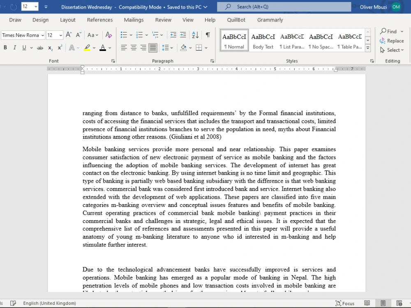Click Increase Font Size icon
This screenshot has height=308, width=411.
(69, 35)
